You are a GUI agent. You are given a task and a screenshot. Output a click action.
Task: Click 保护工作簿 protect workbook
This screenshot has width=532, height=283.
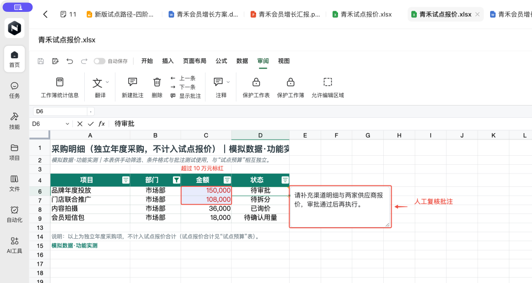point(291,87)
